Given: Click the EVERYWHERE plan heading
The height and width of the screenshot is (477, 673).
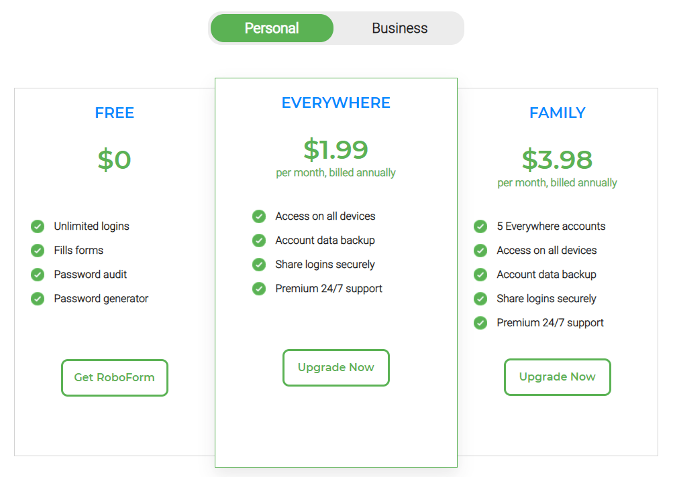Looking at the screenshot, I should coord(336,103).
